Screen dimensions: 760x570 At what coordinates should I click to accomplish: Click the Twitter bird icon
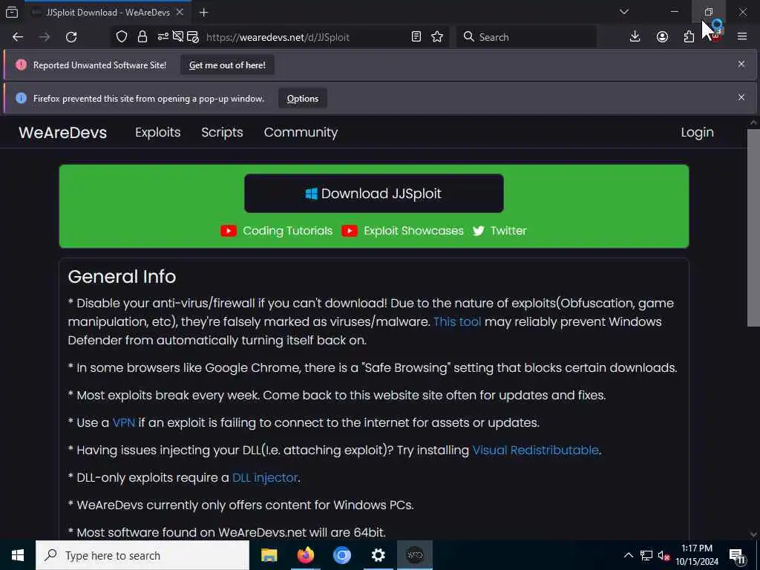click(x=479, y=231)
